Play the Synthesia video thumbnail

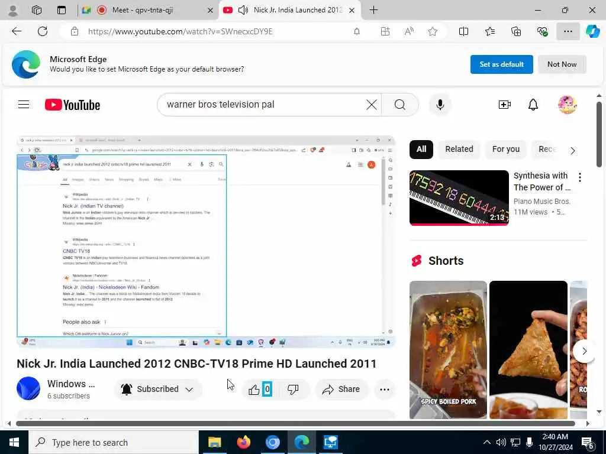(x=459, y=197)
